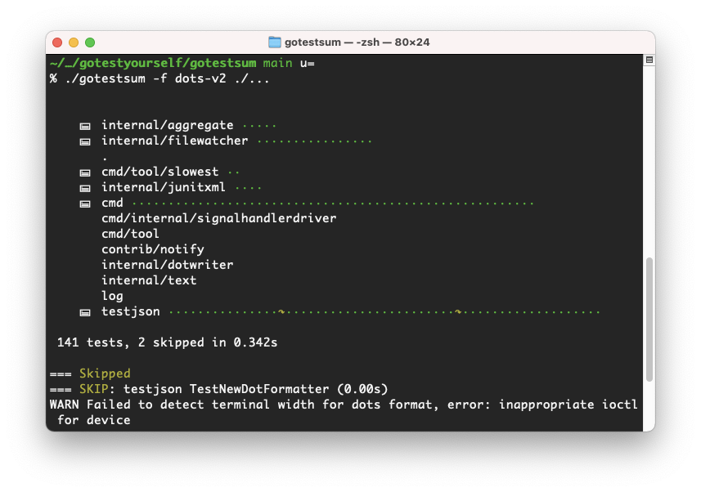701x492 pixels.
Task: Click the second skip marker in testjson dots
Action: point(458,311)
